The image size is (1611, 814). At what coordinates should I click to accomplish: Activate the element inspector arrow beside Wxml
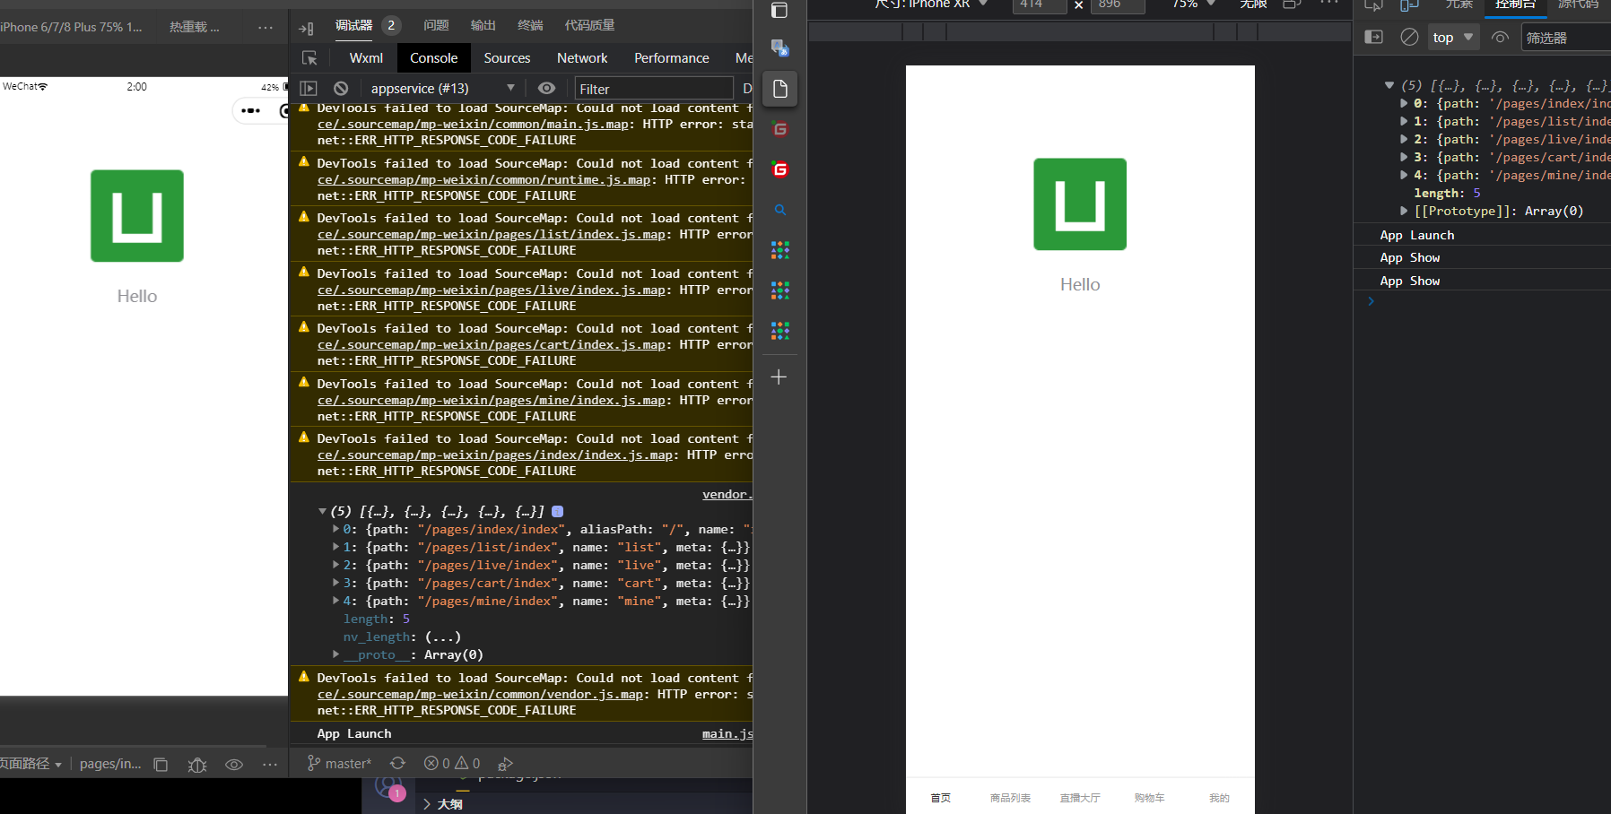point(309,58)
